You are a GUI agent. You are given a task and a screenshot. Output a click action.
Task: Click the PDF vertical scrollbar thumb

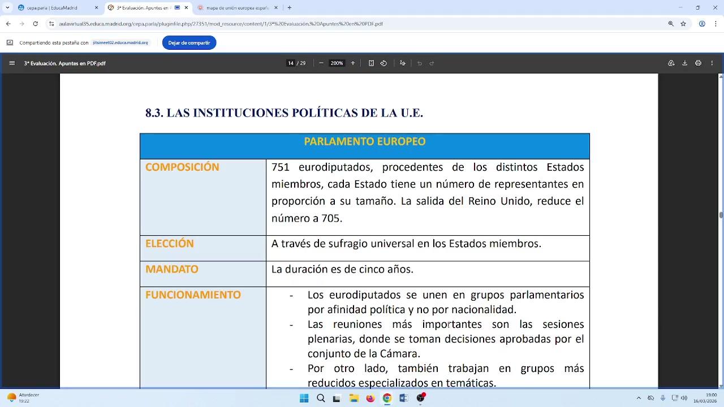(721, 215)
